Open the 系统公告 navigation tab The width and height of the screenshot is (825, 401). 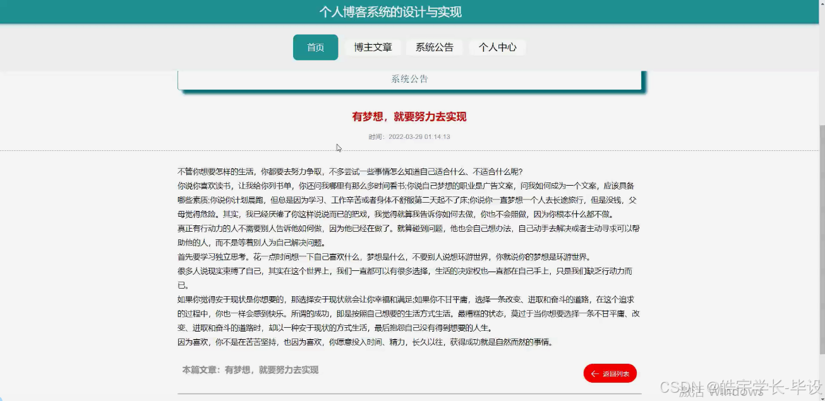[435, 47]
